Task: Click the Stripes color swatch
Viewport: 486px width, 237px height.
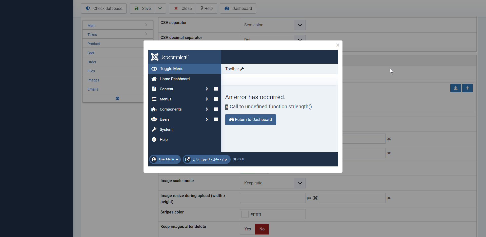Action: [245, 214]
